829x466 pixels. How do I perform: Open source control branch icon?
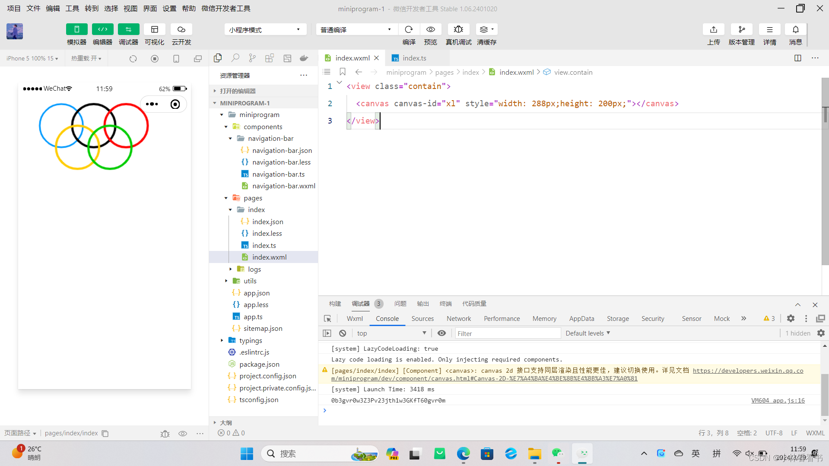[x=252, y=58]
